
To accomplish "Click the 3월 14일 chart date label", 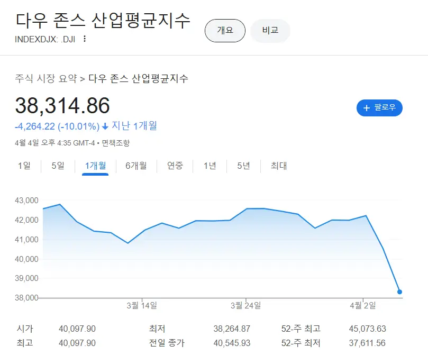I will (142, 305).
